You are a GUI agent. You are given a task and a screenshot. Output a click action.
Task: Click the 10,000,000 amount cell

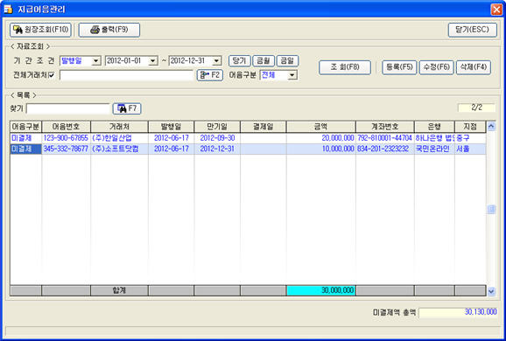coord(321,149)
